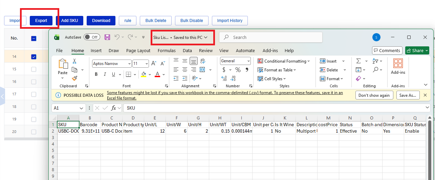Screen dimensions: 435x180
Task: Click AutoSum sigma icon
Action: click(x=358, y=61)
